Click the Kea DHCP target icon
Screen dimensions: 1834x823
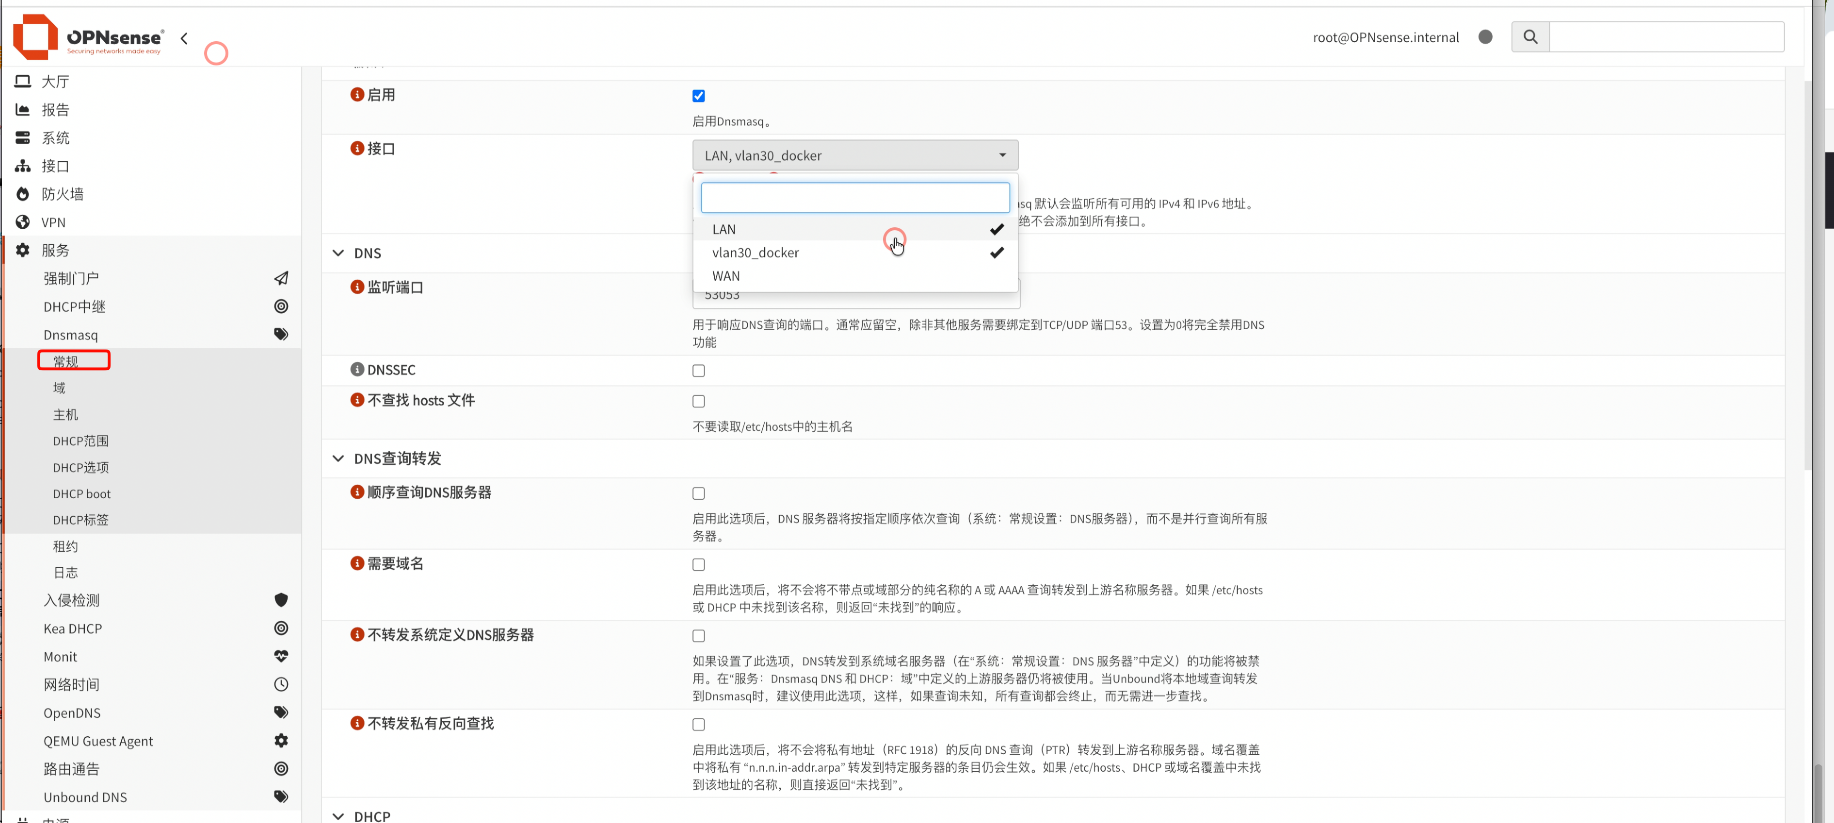[x=281, y=628]
